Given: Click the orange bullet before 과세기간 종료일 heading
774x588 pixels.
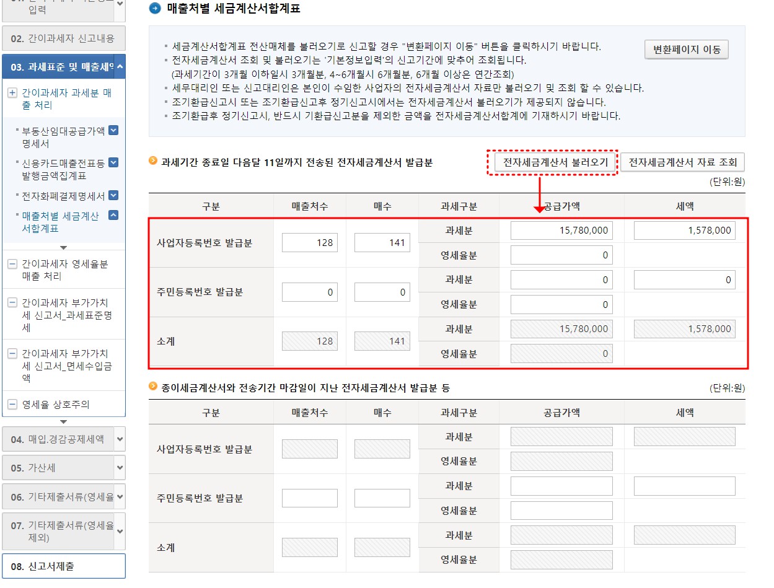Looking at the screenshot, I should click(x=150, y=160).
